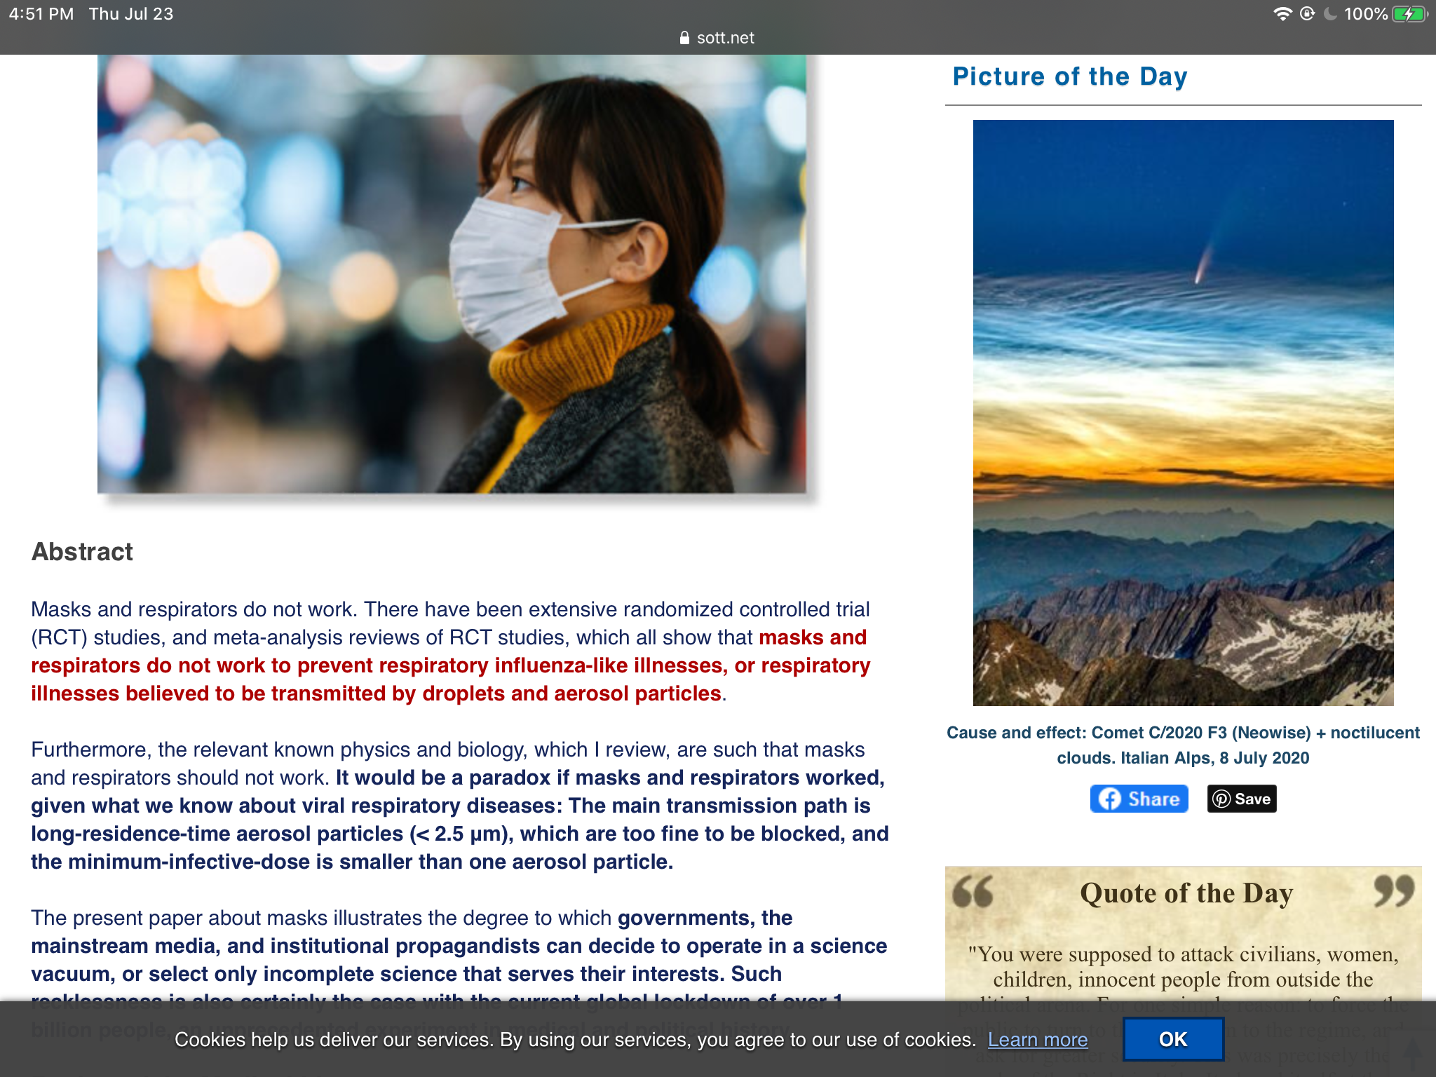Tap the 'Thu Jul 23' date
The height and width of the screenshot is (1077, 1436).
pos(131,14)
